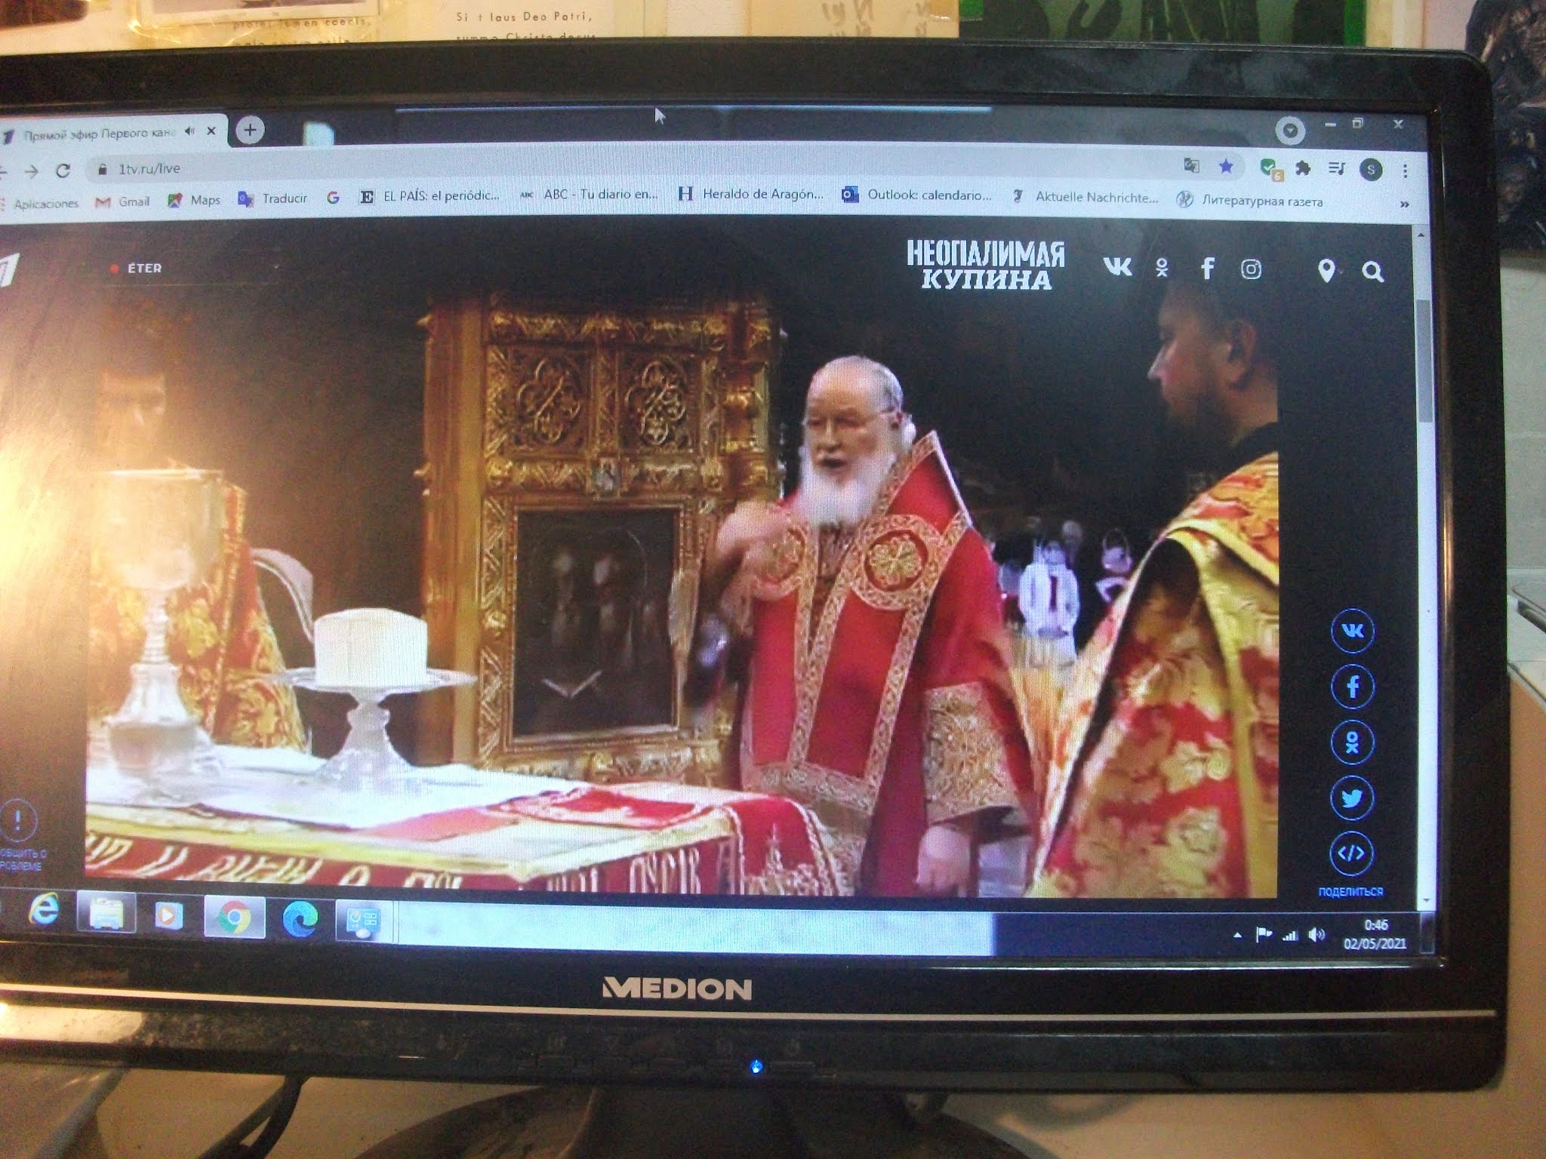Open site search magnifier icon
This screenshot has width=1546, height=1159.
click(x=1372, y=272)
